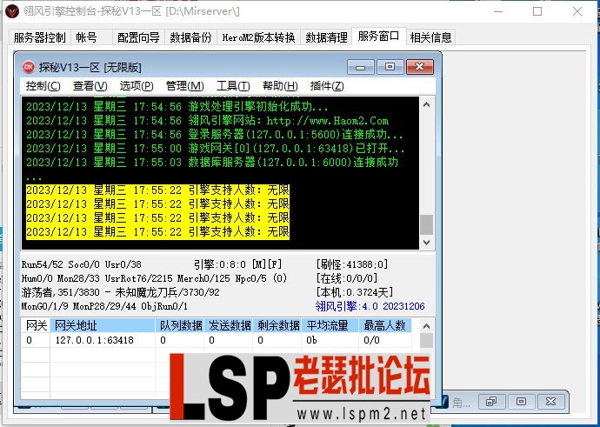The width and height of the screenshot is (600, 427).
Task: Minimize the 探秘V13一区 inner window
Action: 360,67
